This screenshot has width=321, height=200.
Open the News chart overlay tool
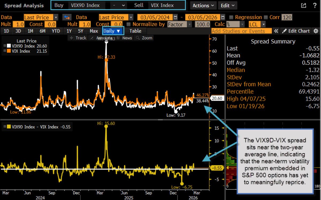point(125,38)
